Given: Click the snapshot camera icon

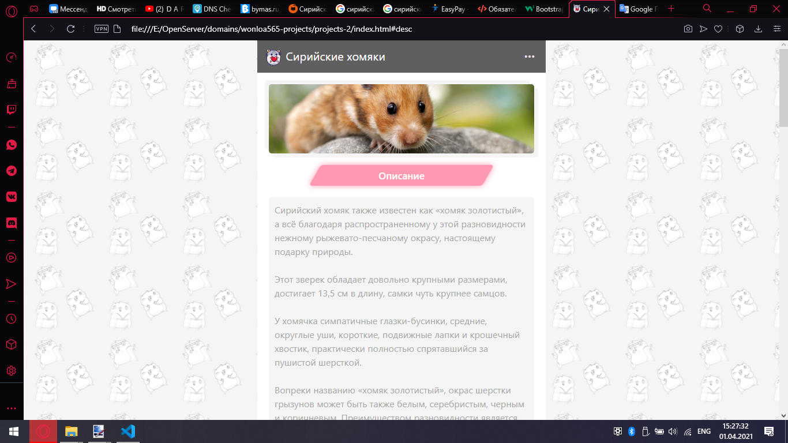Looking at the screenshot, I should pyautogui.click(x=688, y=29).
